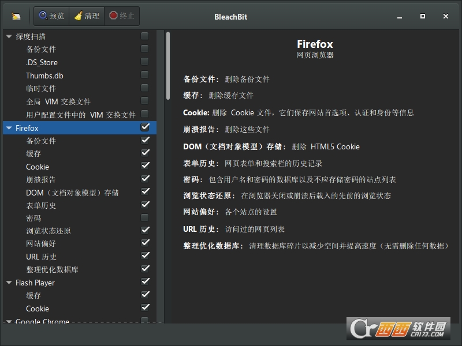Select the Cookie item under Flash Player
462x346 pixels.
click(x=38, y=309)
